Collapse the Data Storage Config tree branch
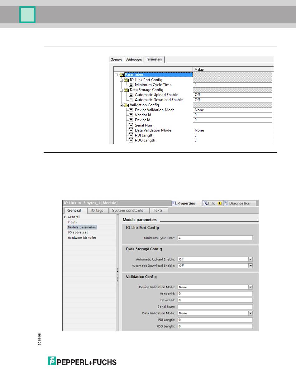 [122, 90]
